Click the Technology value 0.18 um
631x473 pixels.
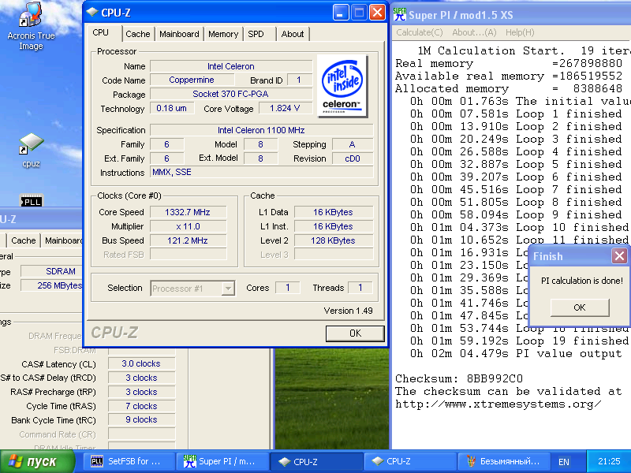(172, 108)
